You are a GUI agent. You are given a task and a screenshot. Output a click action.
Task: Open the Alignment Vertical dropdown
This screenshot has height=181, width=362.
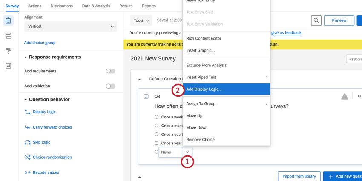[70, 26]
